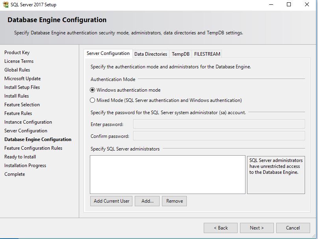Click the SQL Server Setup title bar icon
This screenshot has width=318, height=239.
pos(6,4)
